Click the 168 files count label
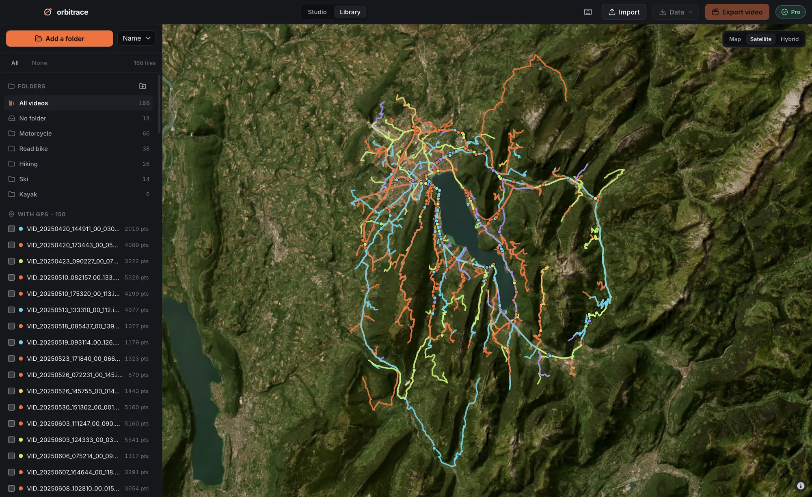Viewport: 812px width, 497px height. pyautogui.click(x=145, y=63)
